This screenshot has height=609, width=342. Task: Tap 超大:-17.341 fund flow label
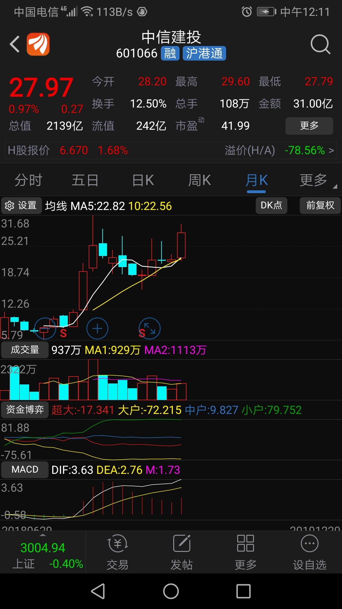[83, 410]
